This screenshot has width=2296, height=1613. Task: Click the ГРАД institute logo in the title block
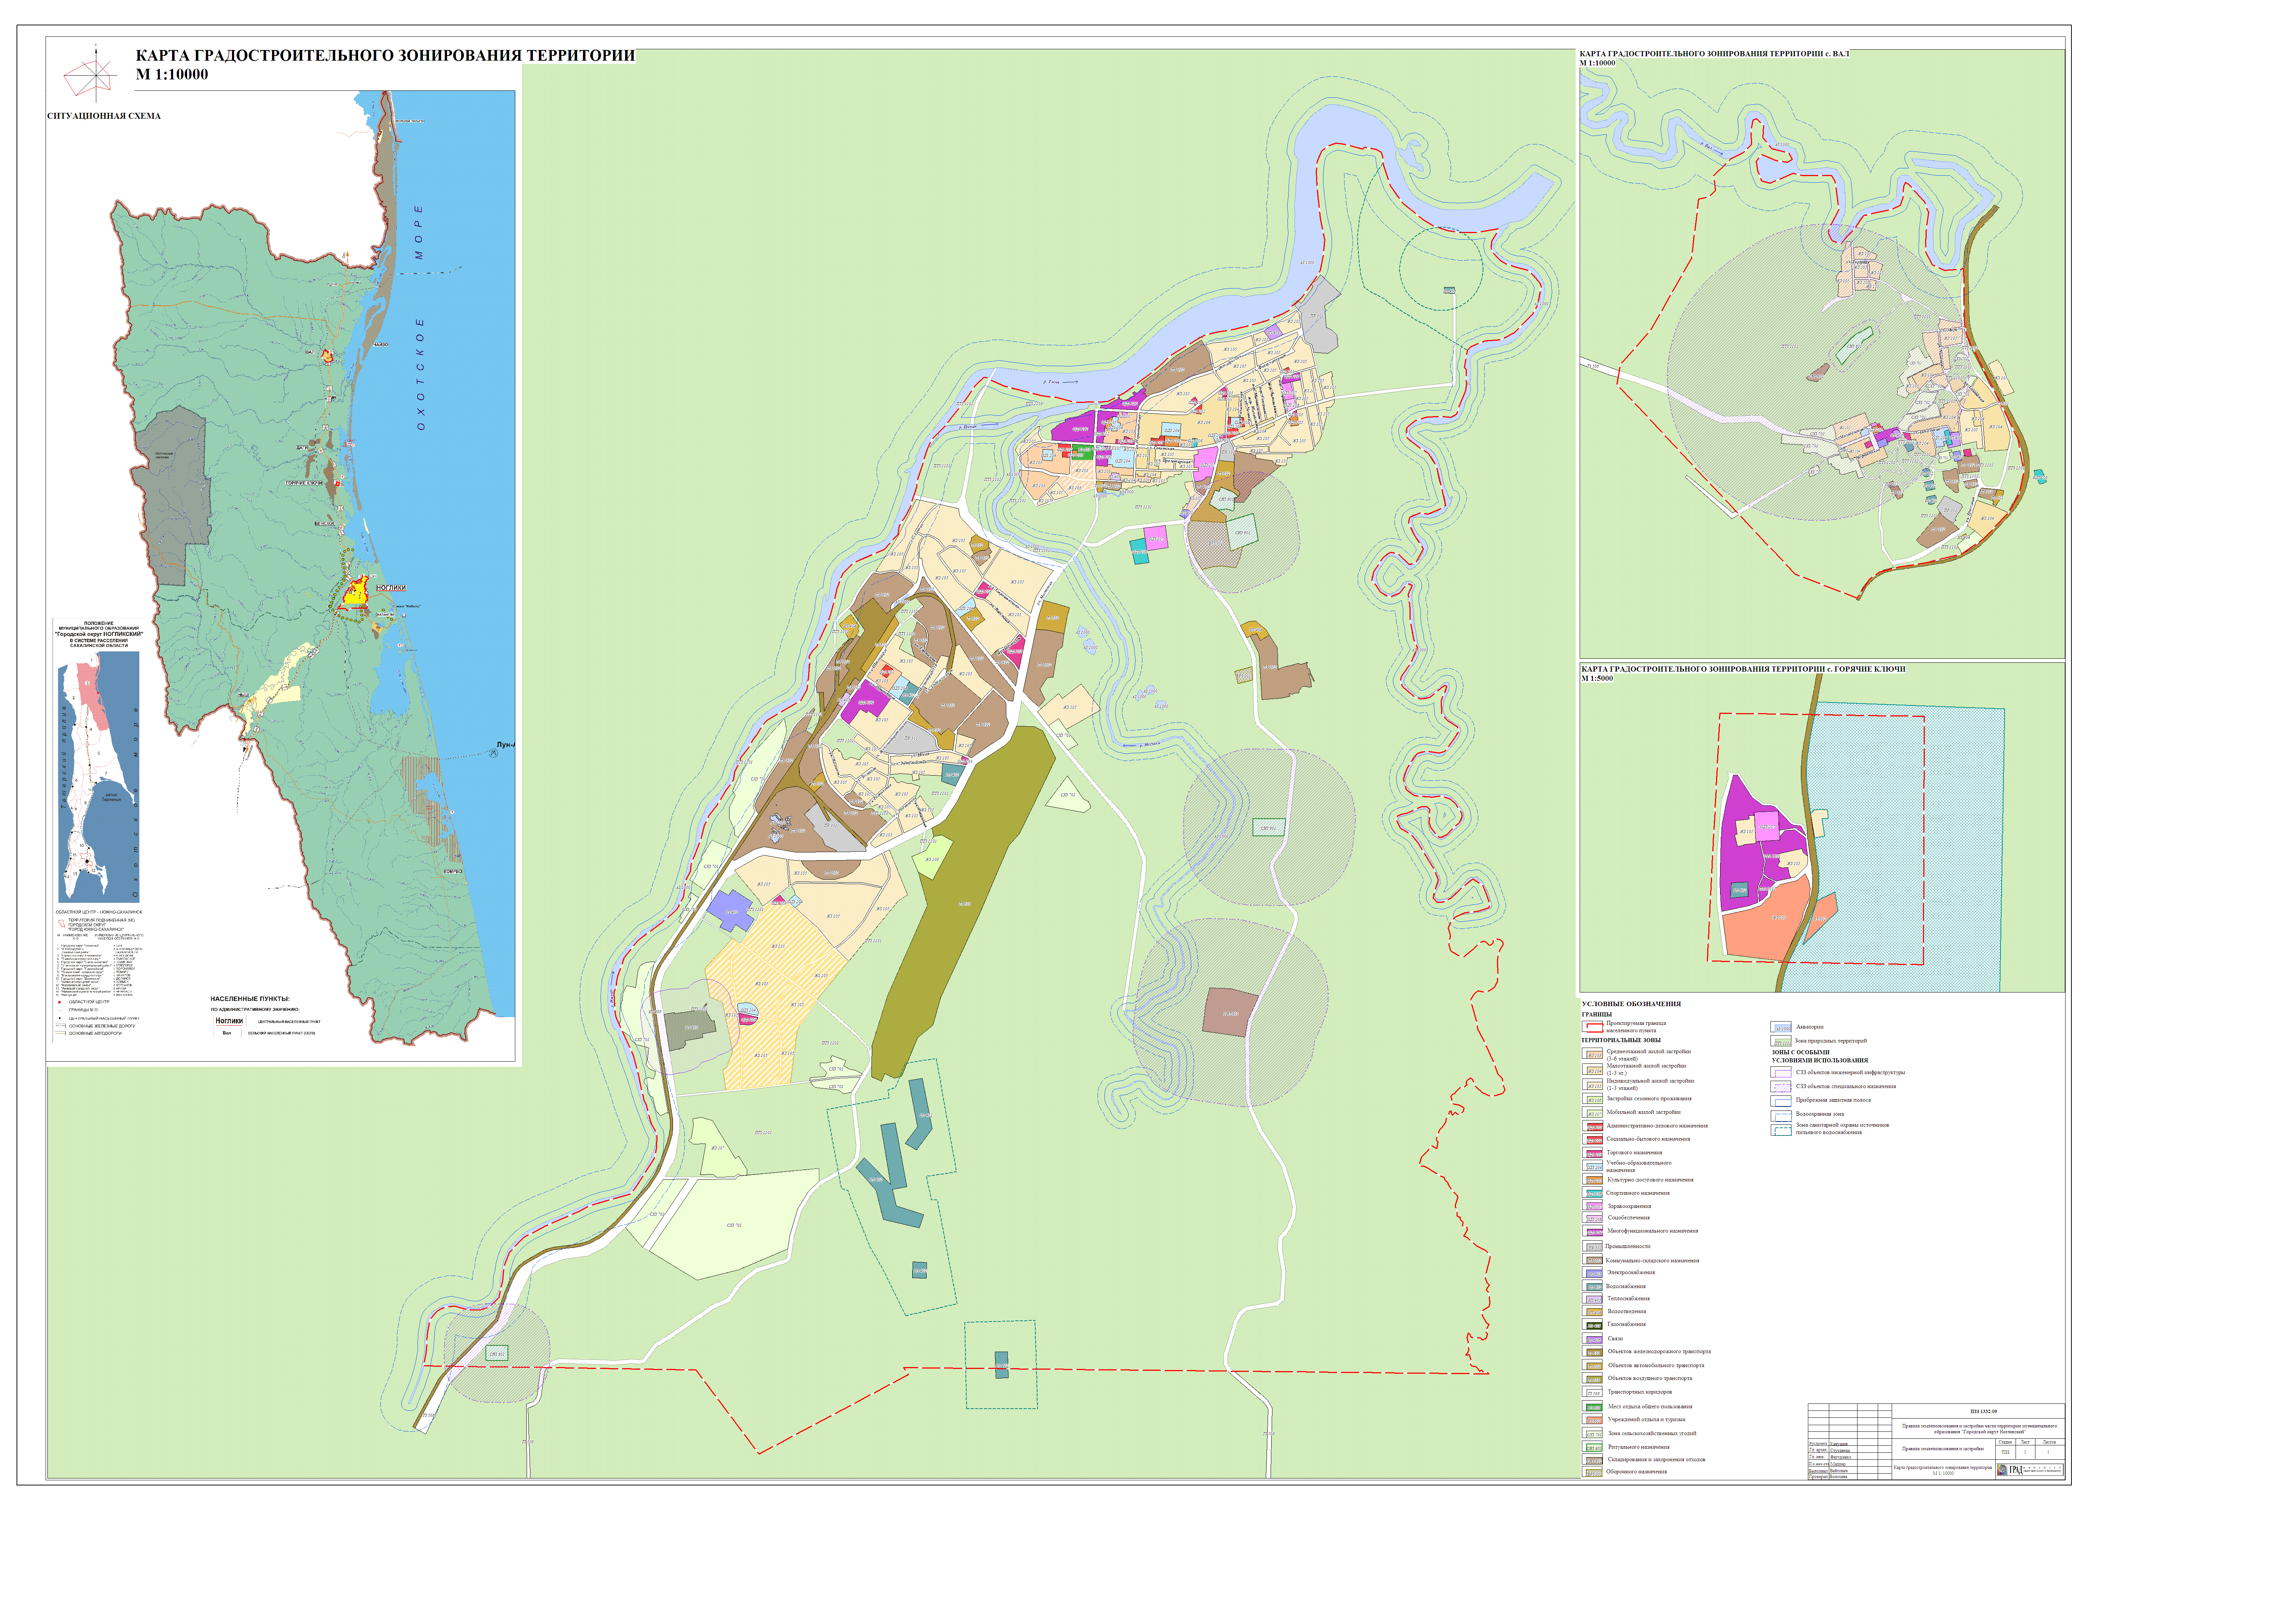[2030, 1470]
